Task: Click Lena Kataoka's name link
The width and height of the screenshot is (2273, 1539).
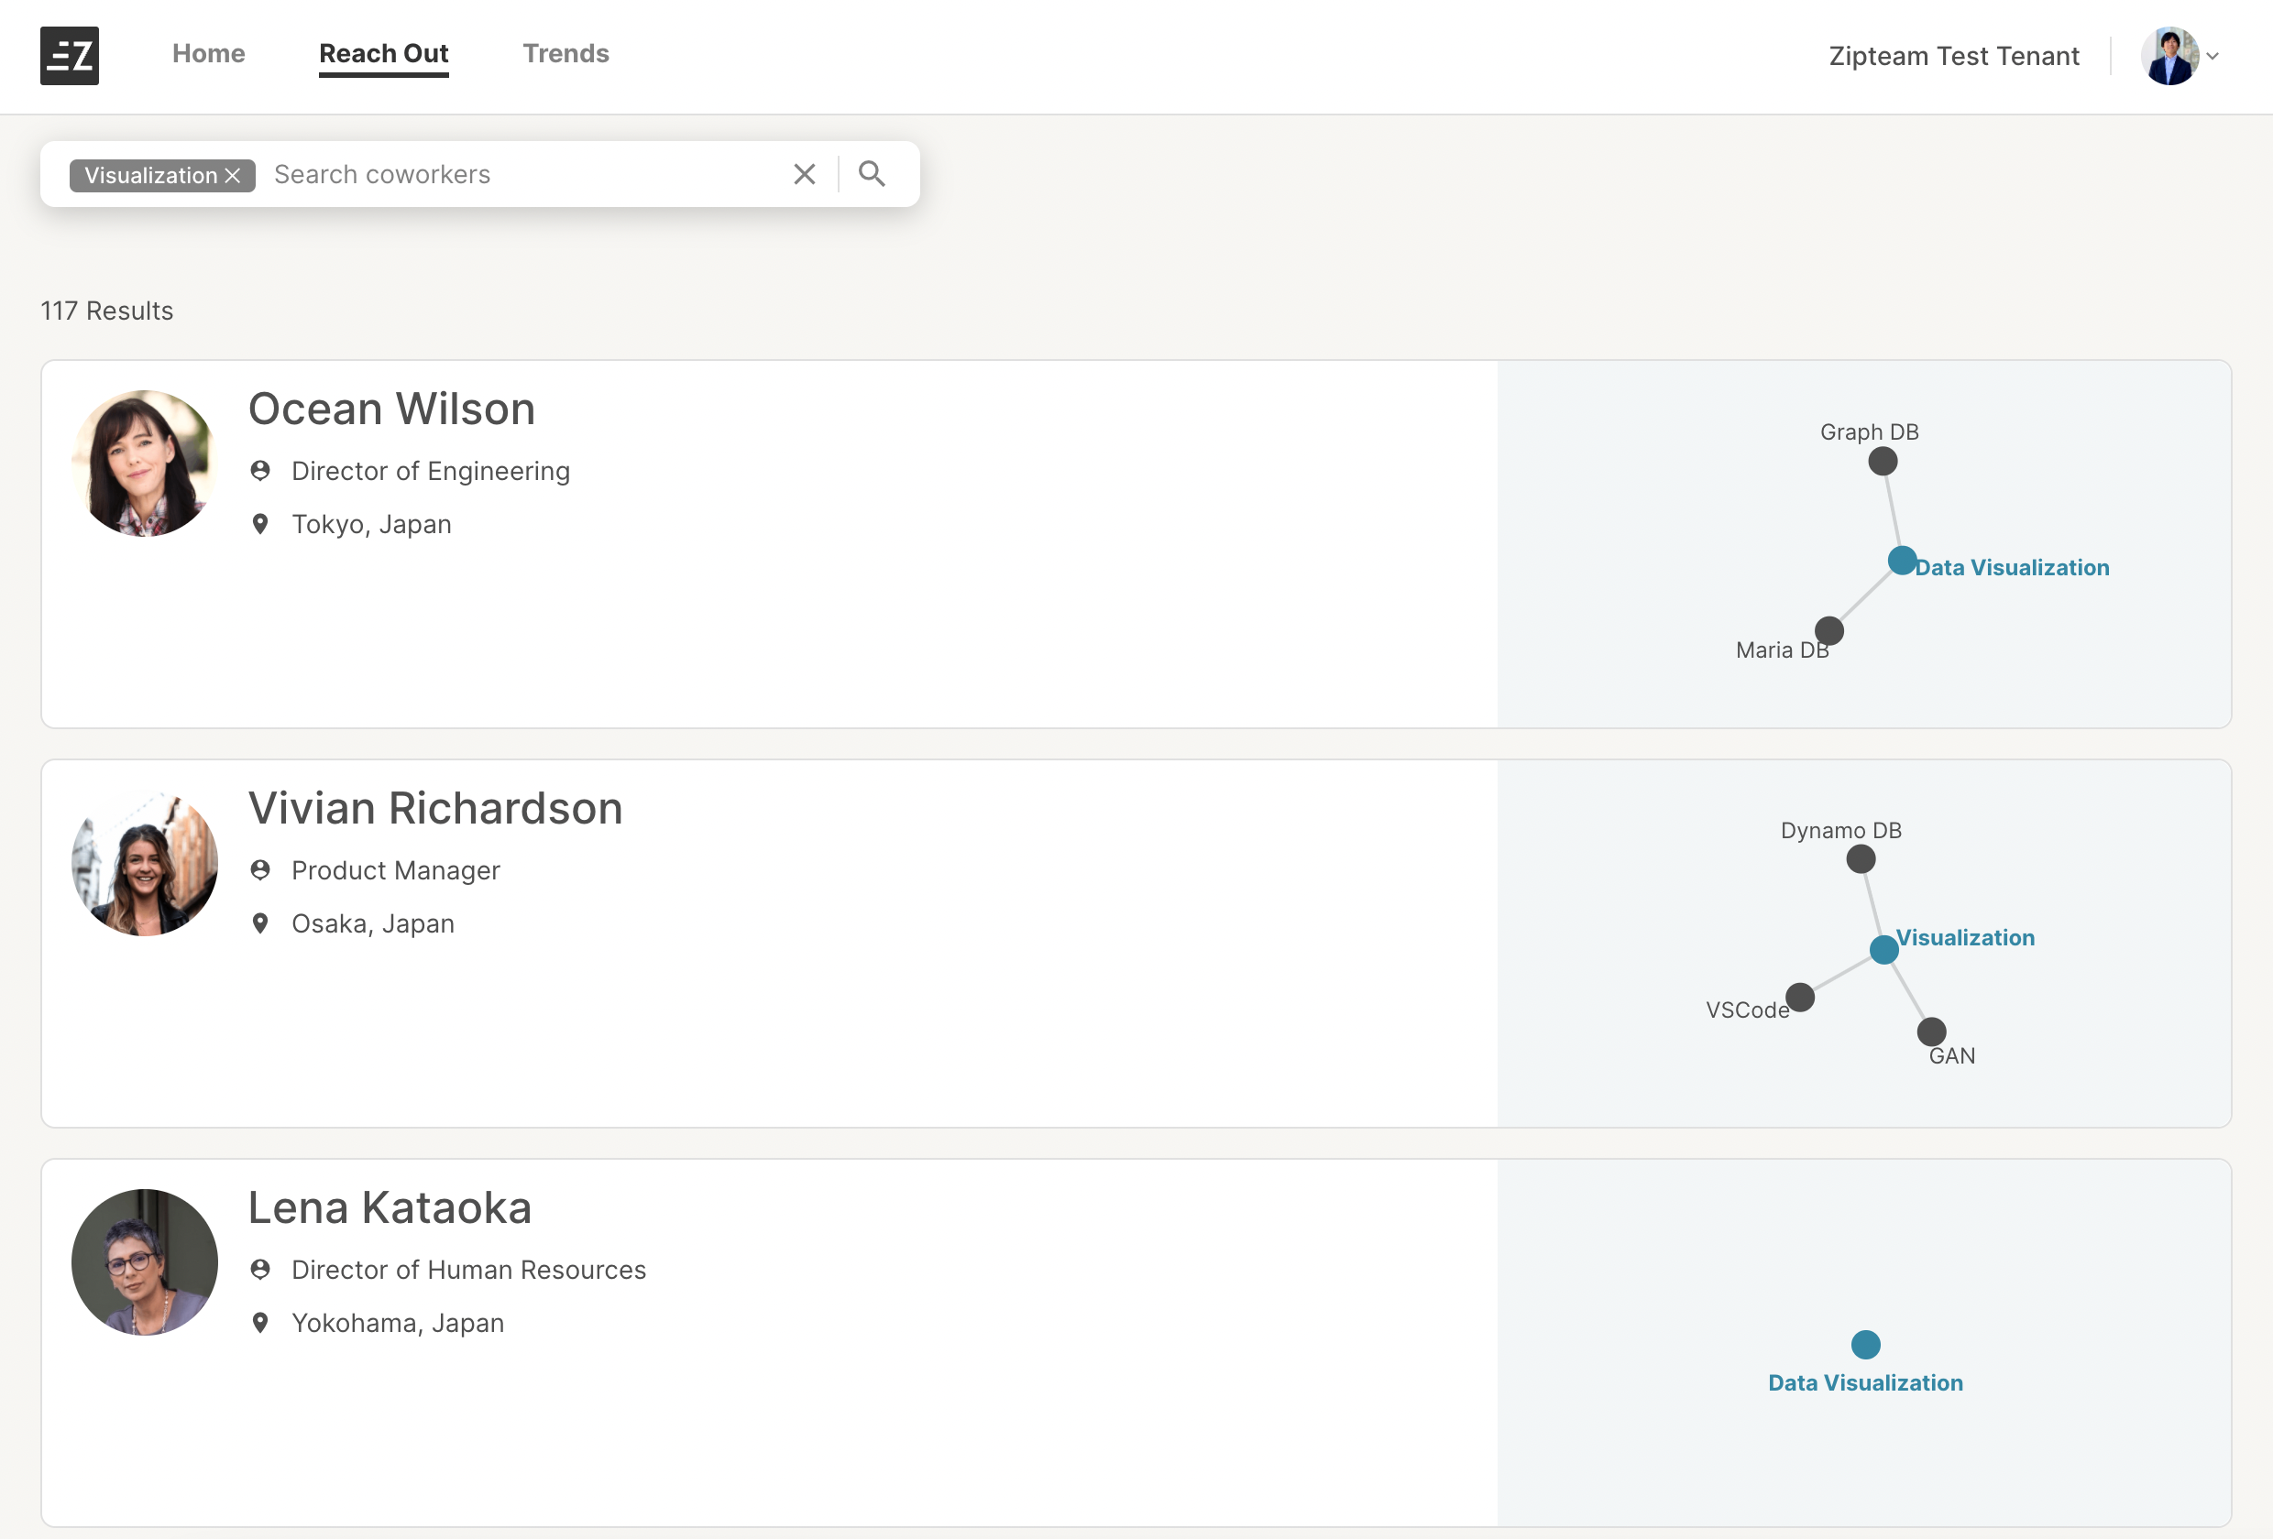Action: (390, 1207)
